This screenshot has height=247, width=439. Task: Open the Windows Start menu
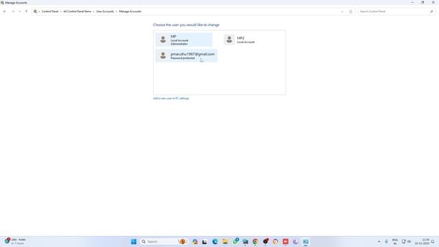tap(134, 242)
